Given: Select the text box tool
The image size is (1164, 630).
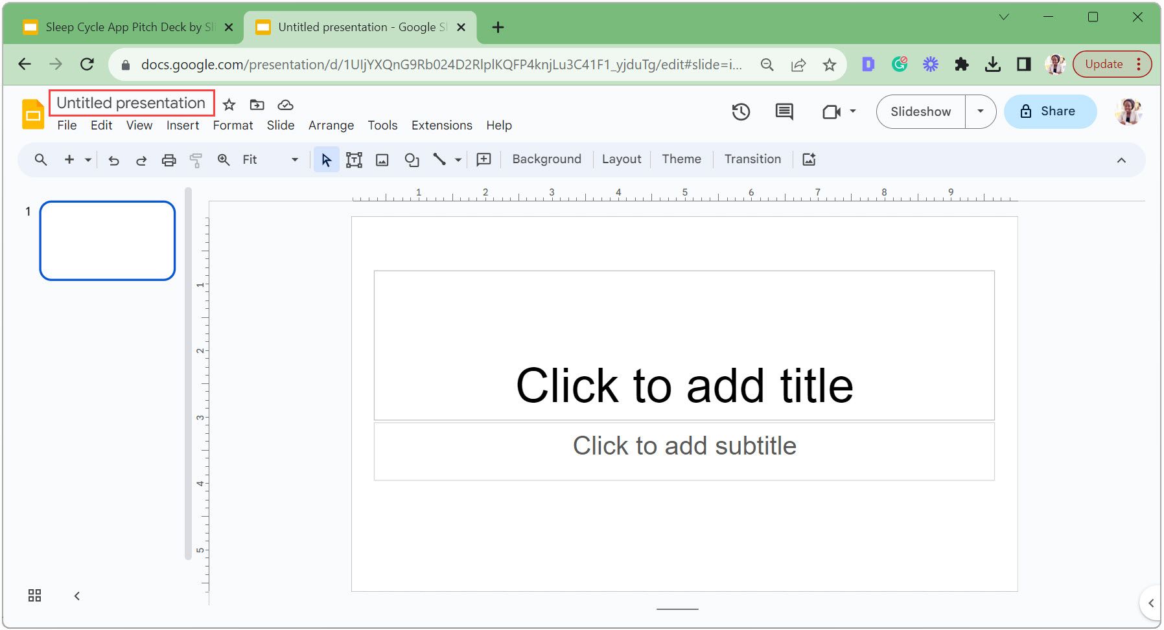Looking at the screenshot, I should [x=354, y=160].
